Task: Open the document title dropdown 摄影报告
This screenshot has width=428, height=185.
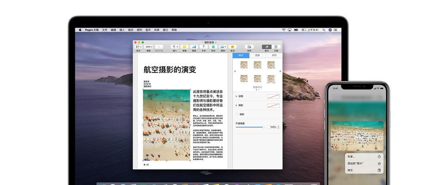Action: pos(210,43)
